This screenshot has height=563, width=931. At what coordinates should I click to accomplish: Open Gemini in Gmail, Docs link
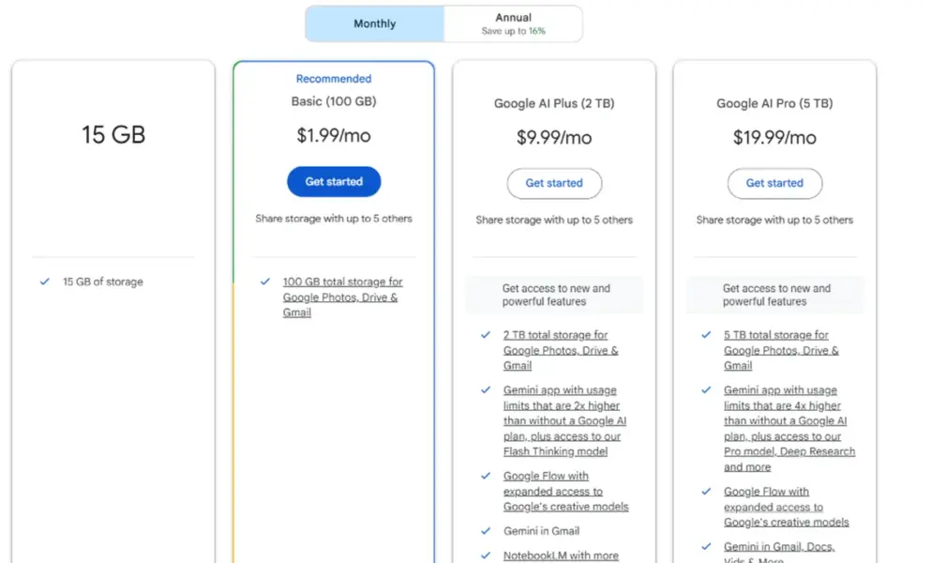pos(779,552)
